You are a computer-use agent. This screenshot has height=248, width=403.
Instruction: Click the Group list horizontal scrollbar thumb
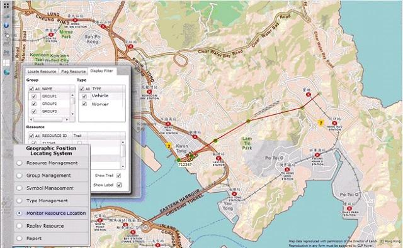pos(48,119)
